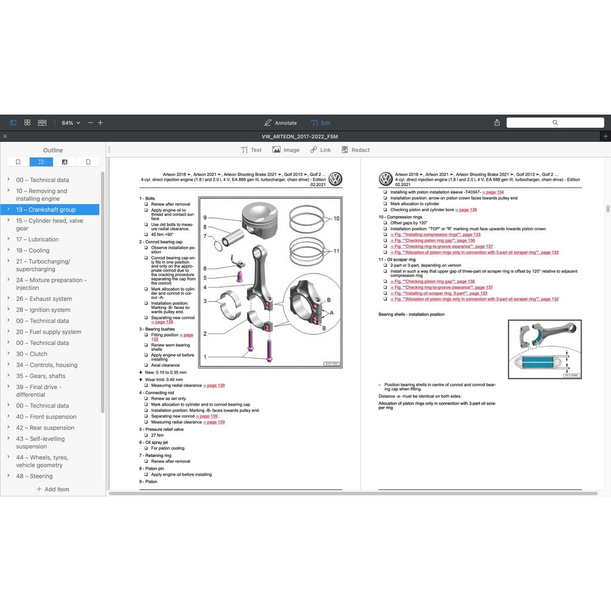Open the share/export icon
This screenshot has width=611, height=611.
pos(497,122)
